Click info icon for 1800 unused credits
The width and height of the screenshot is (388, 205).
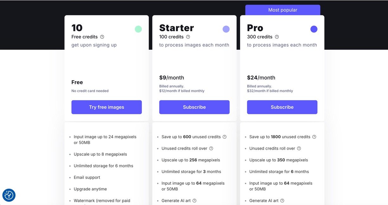[x=314, y=137]
